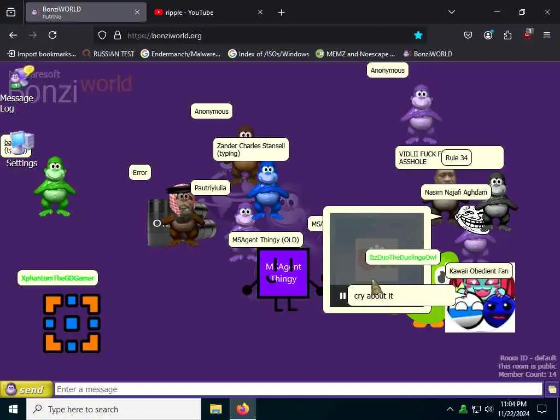Viewport: 560px width, 420px height.
Task: Open the network tray icon
Action: click(x=476, y=409)
